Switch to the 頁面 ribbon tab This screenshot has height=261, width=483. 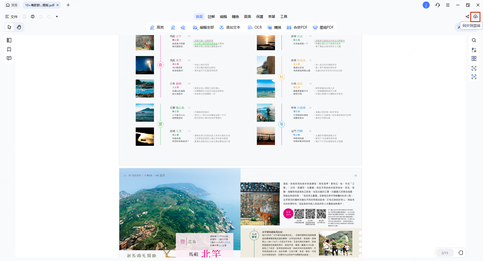[x=248, y=17]
